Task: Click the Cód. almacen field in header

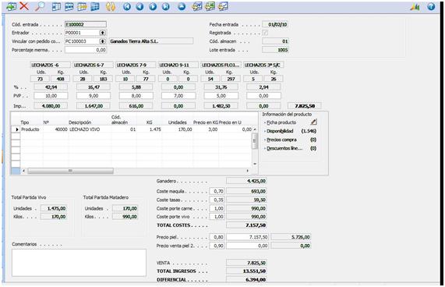Action: click(275, 41)
